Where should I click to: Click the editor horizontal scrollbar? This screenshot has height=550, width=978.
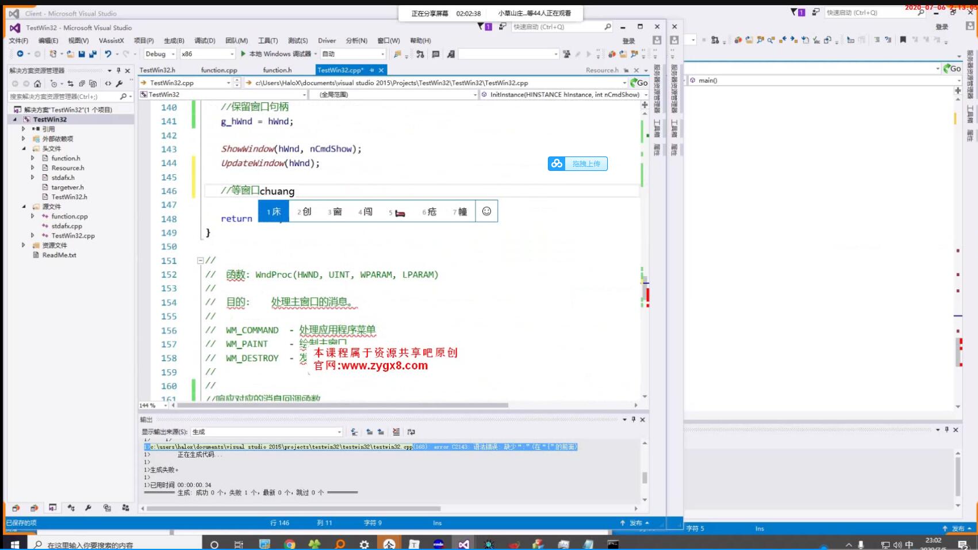[x=343, y=405]
